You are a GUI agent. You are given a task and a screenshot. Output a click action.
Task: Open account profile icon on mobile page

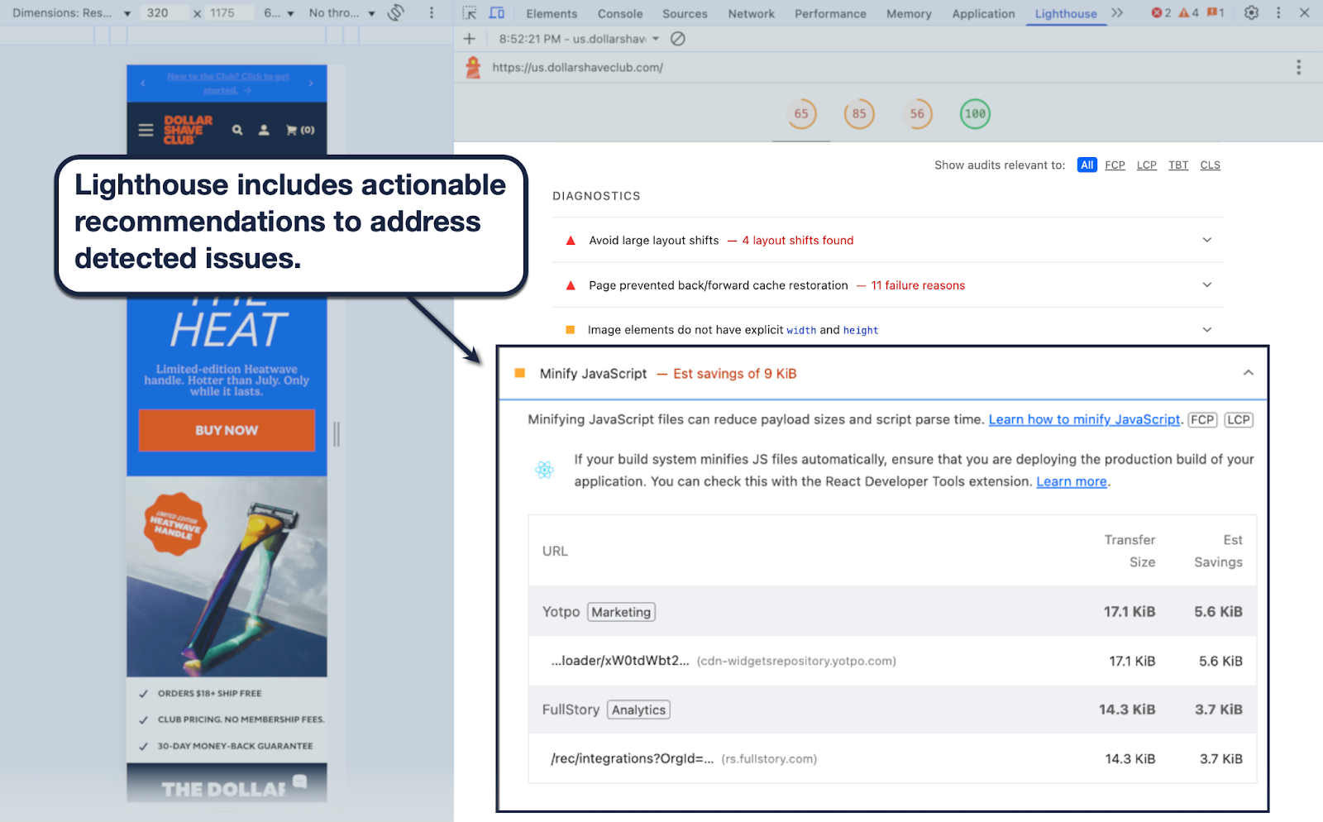[264, 130]
